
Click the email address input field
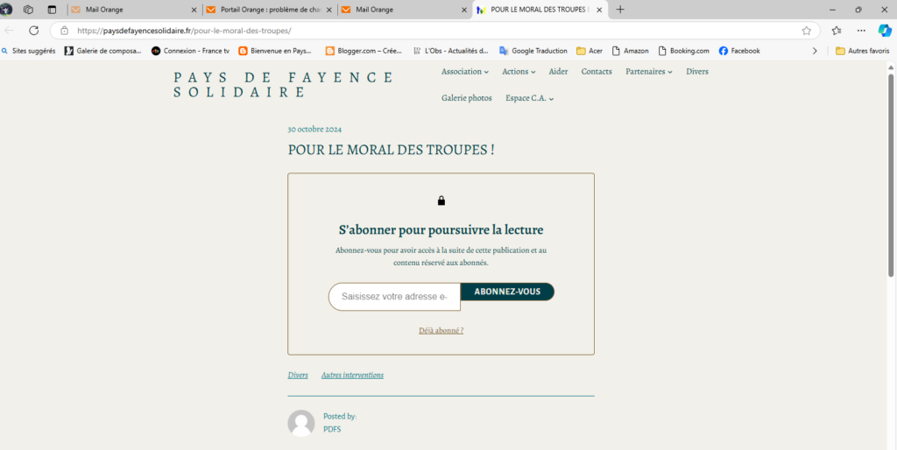click(394, 297)
